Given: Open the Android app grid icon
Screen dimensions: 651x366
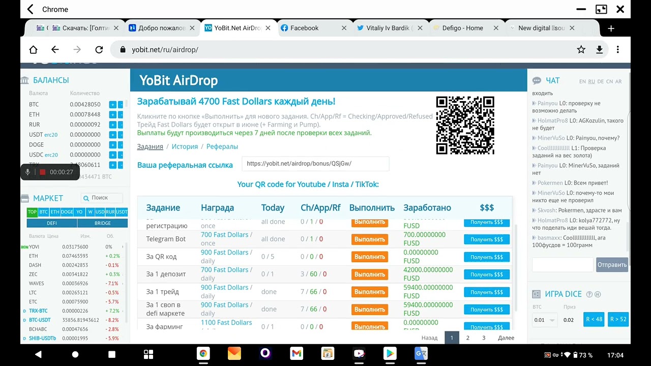Looking at the screenshot, I should (149, 354).
